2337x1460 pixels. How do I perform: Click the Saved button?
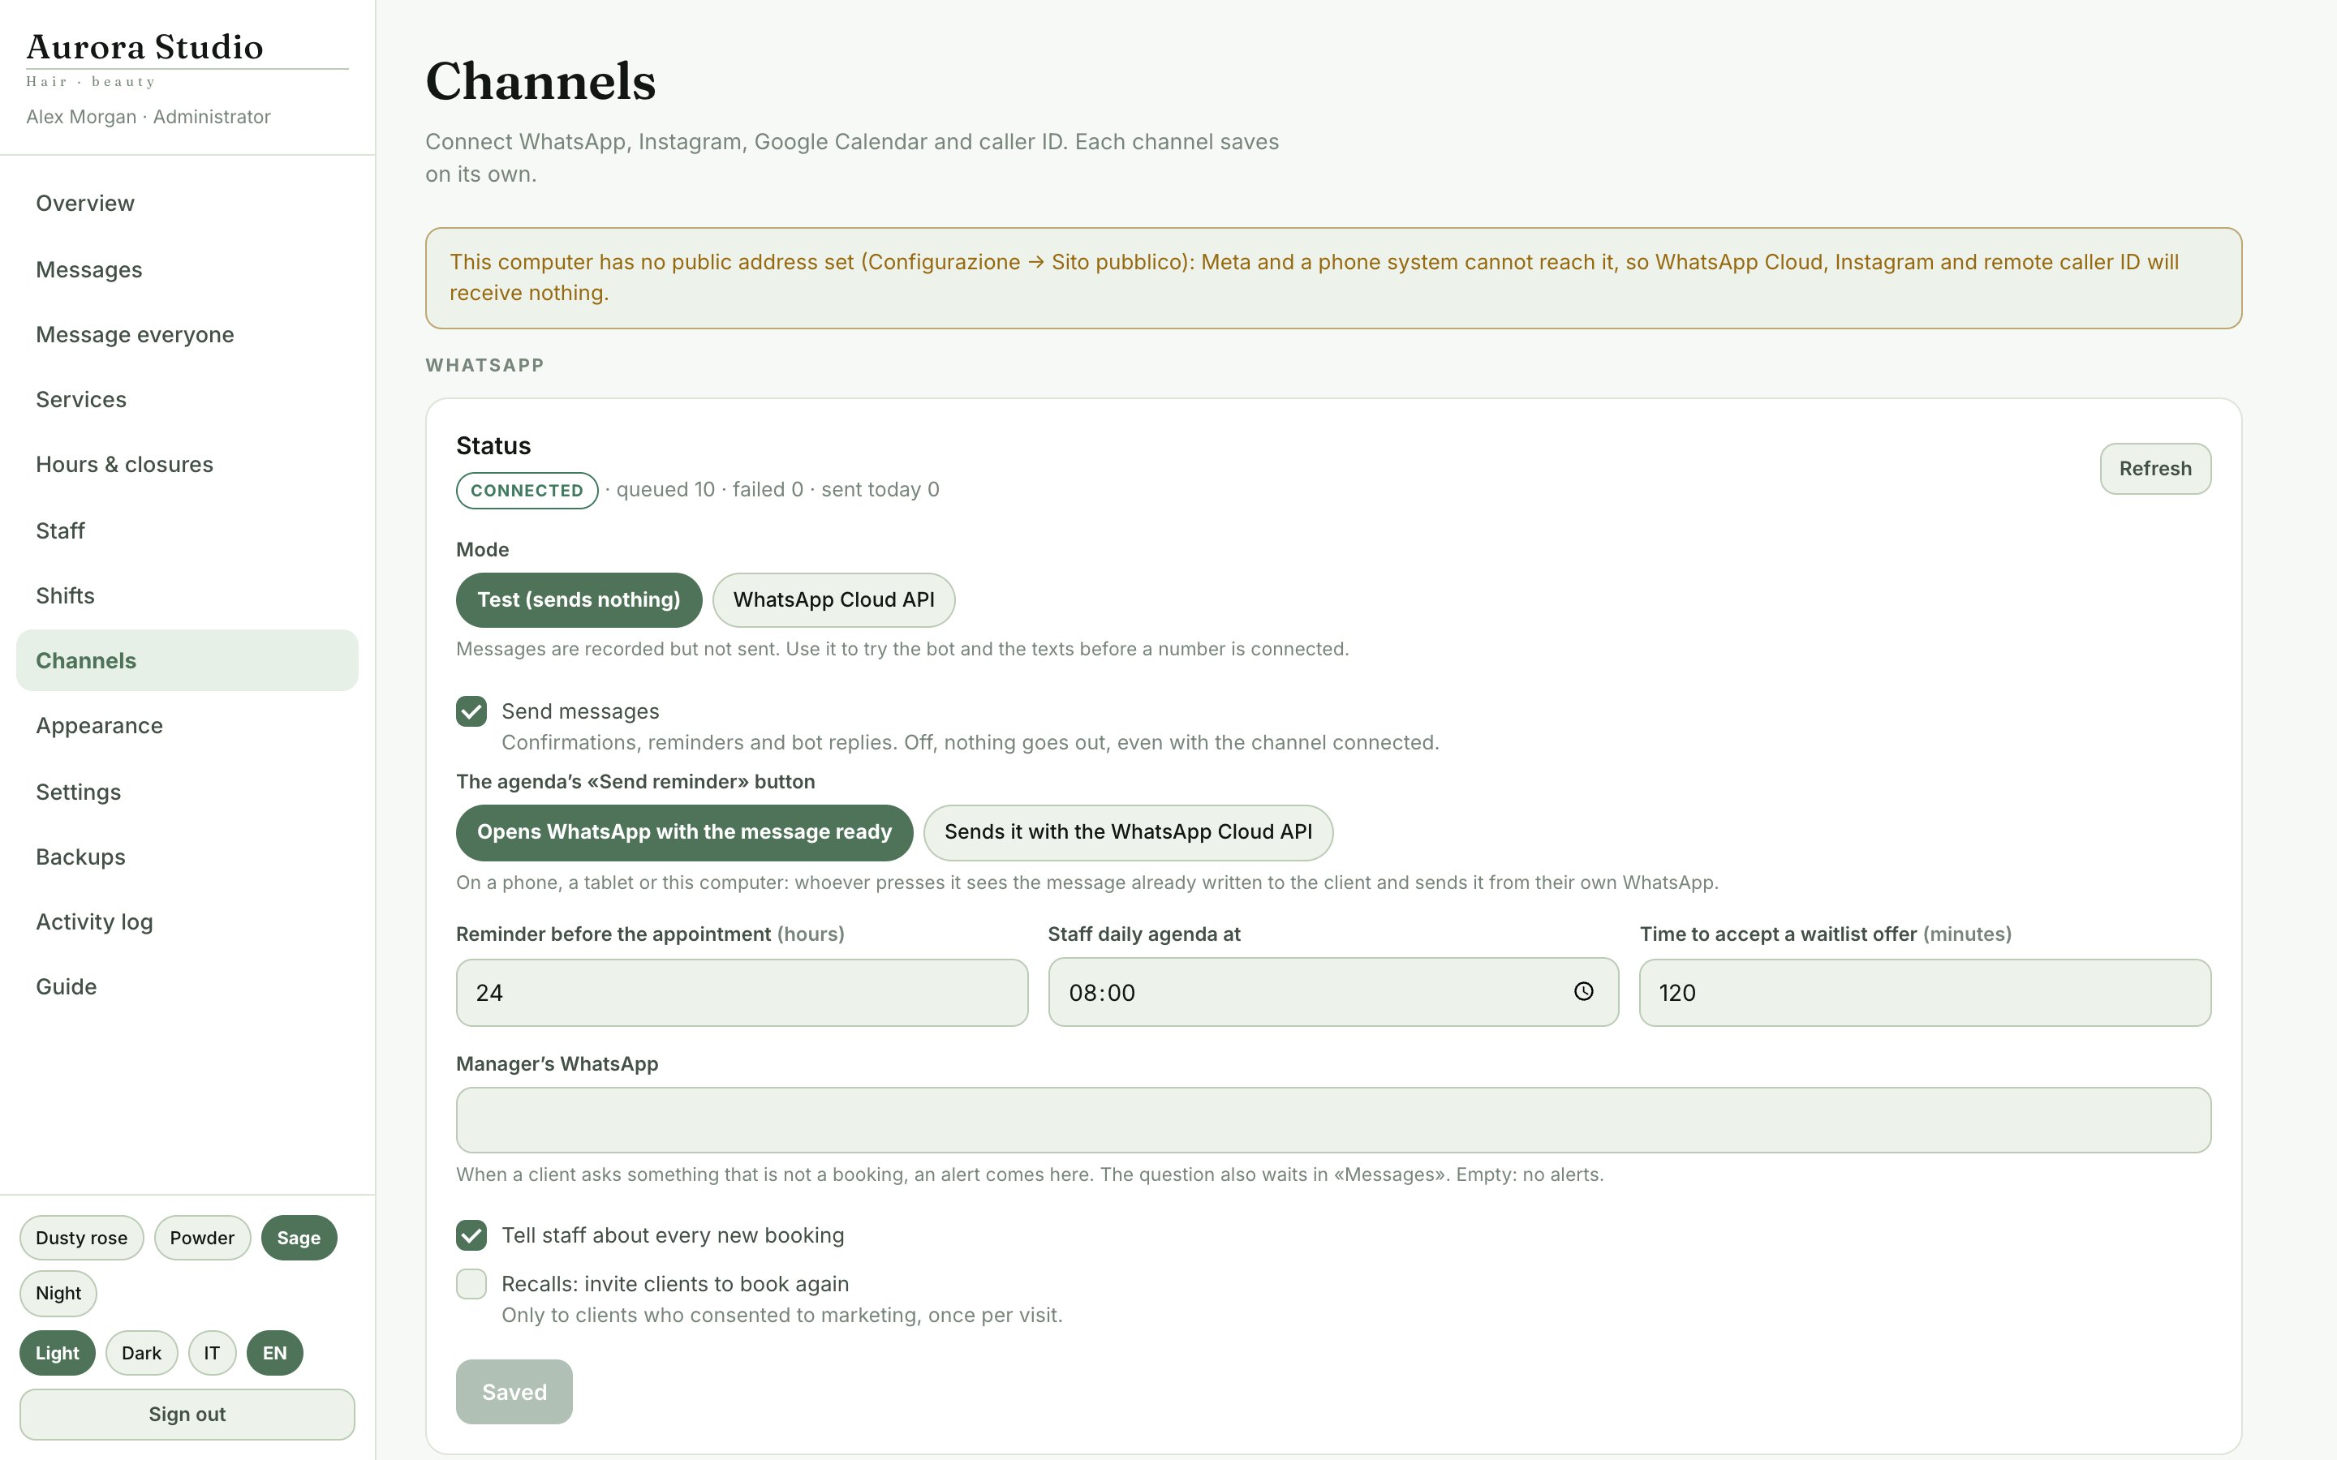pos(514,1393)
